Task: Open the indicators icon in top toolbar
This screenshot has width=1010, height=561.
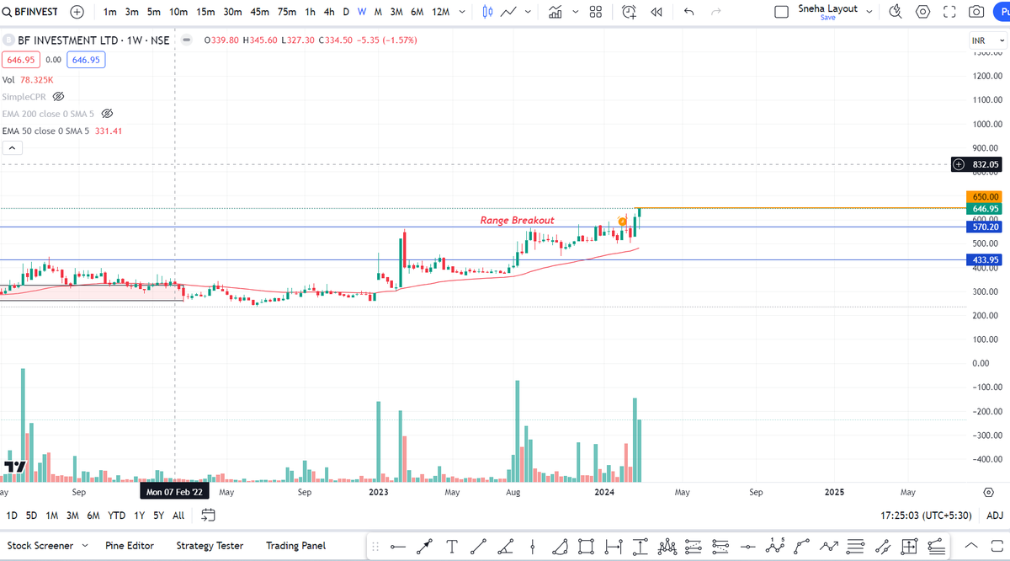Action: point(555,12)
